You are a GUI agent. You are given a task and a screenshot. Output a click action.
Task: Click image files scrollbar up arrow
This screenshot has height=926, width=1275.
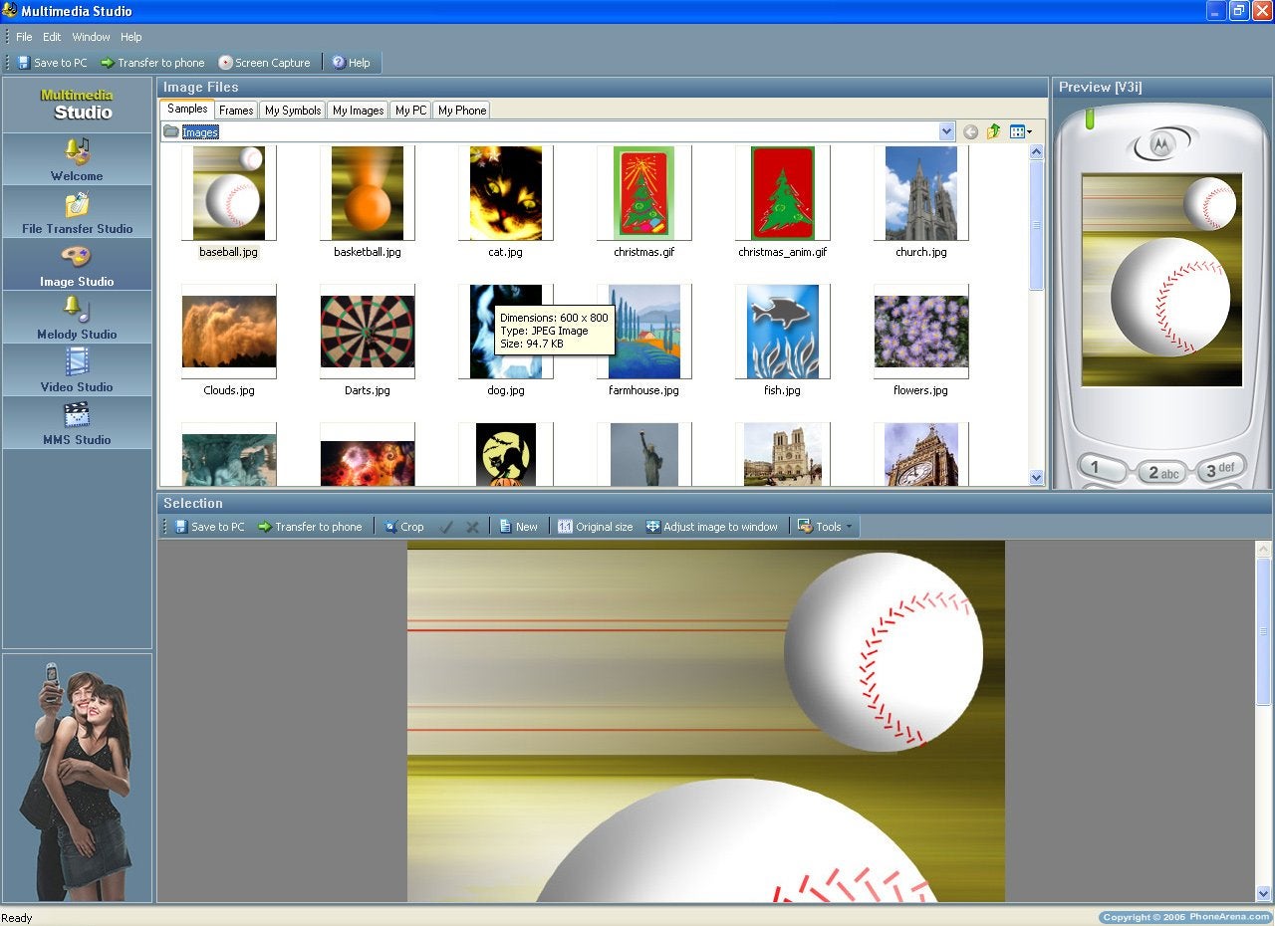(x=1036, y=152)
